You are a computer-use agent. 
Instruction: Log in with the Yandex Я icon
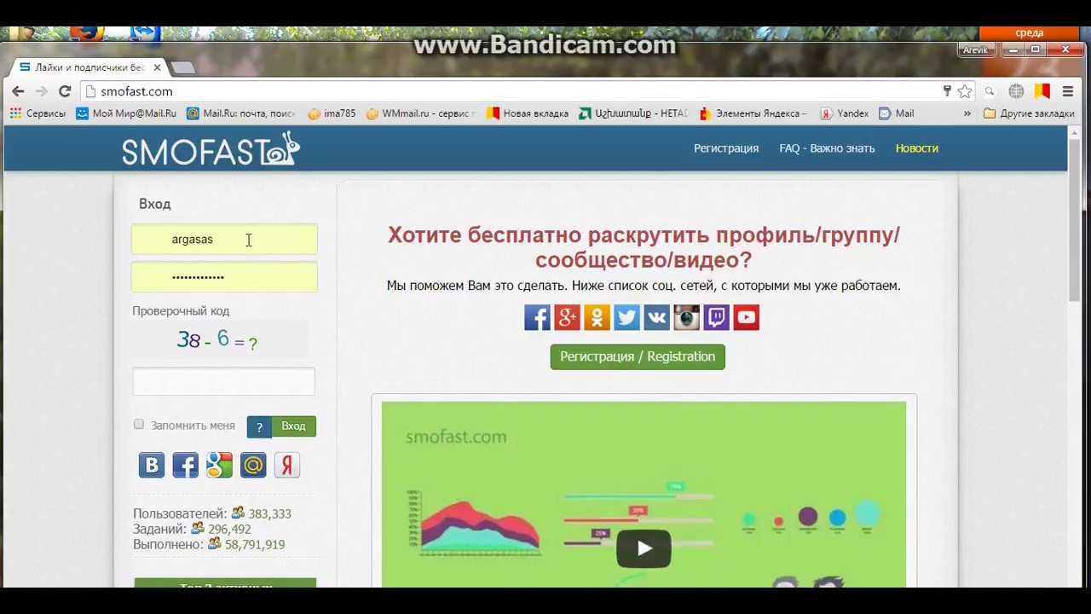point(287,465)
